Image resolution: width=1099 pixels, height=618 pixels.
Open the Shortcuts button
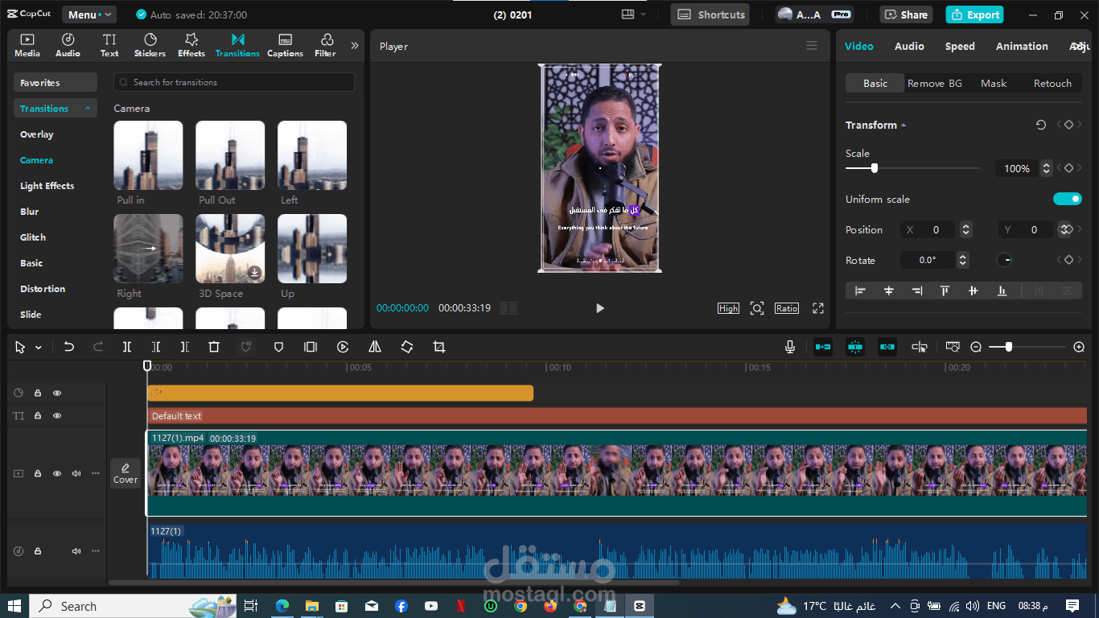(x=710, y=14)
